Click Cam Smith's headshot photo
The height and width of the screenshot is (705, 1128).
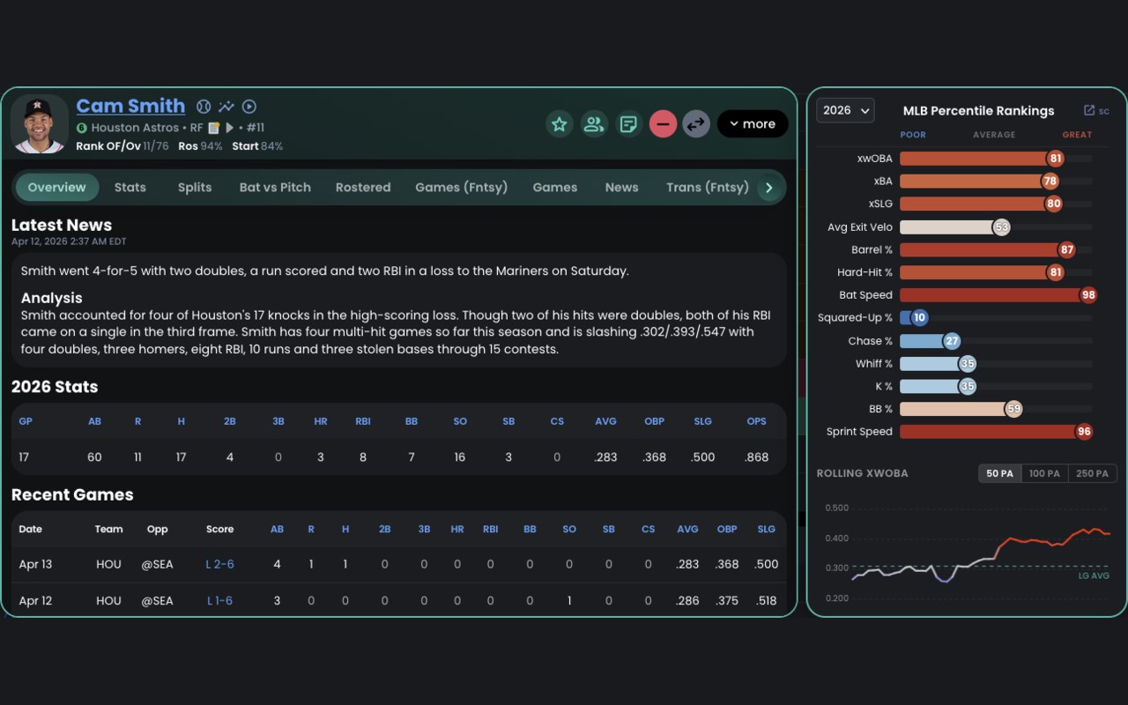[39, 124]
